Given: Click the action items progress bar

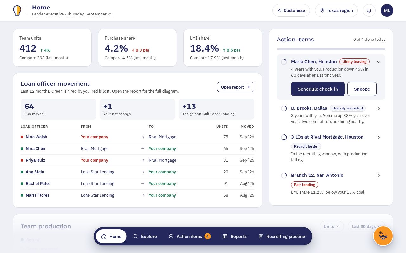Looking at the screenshot, I should (x=331, y=49).
